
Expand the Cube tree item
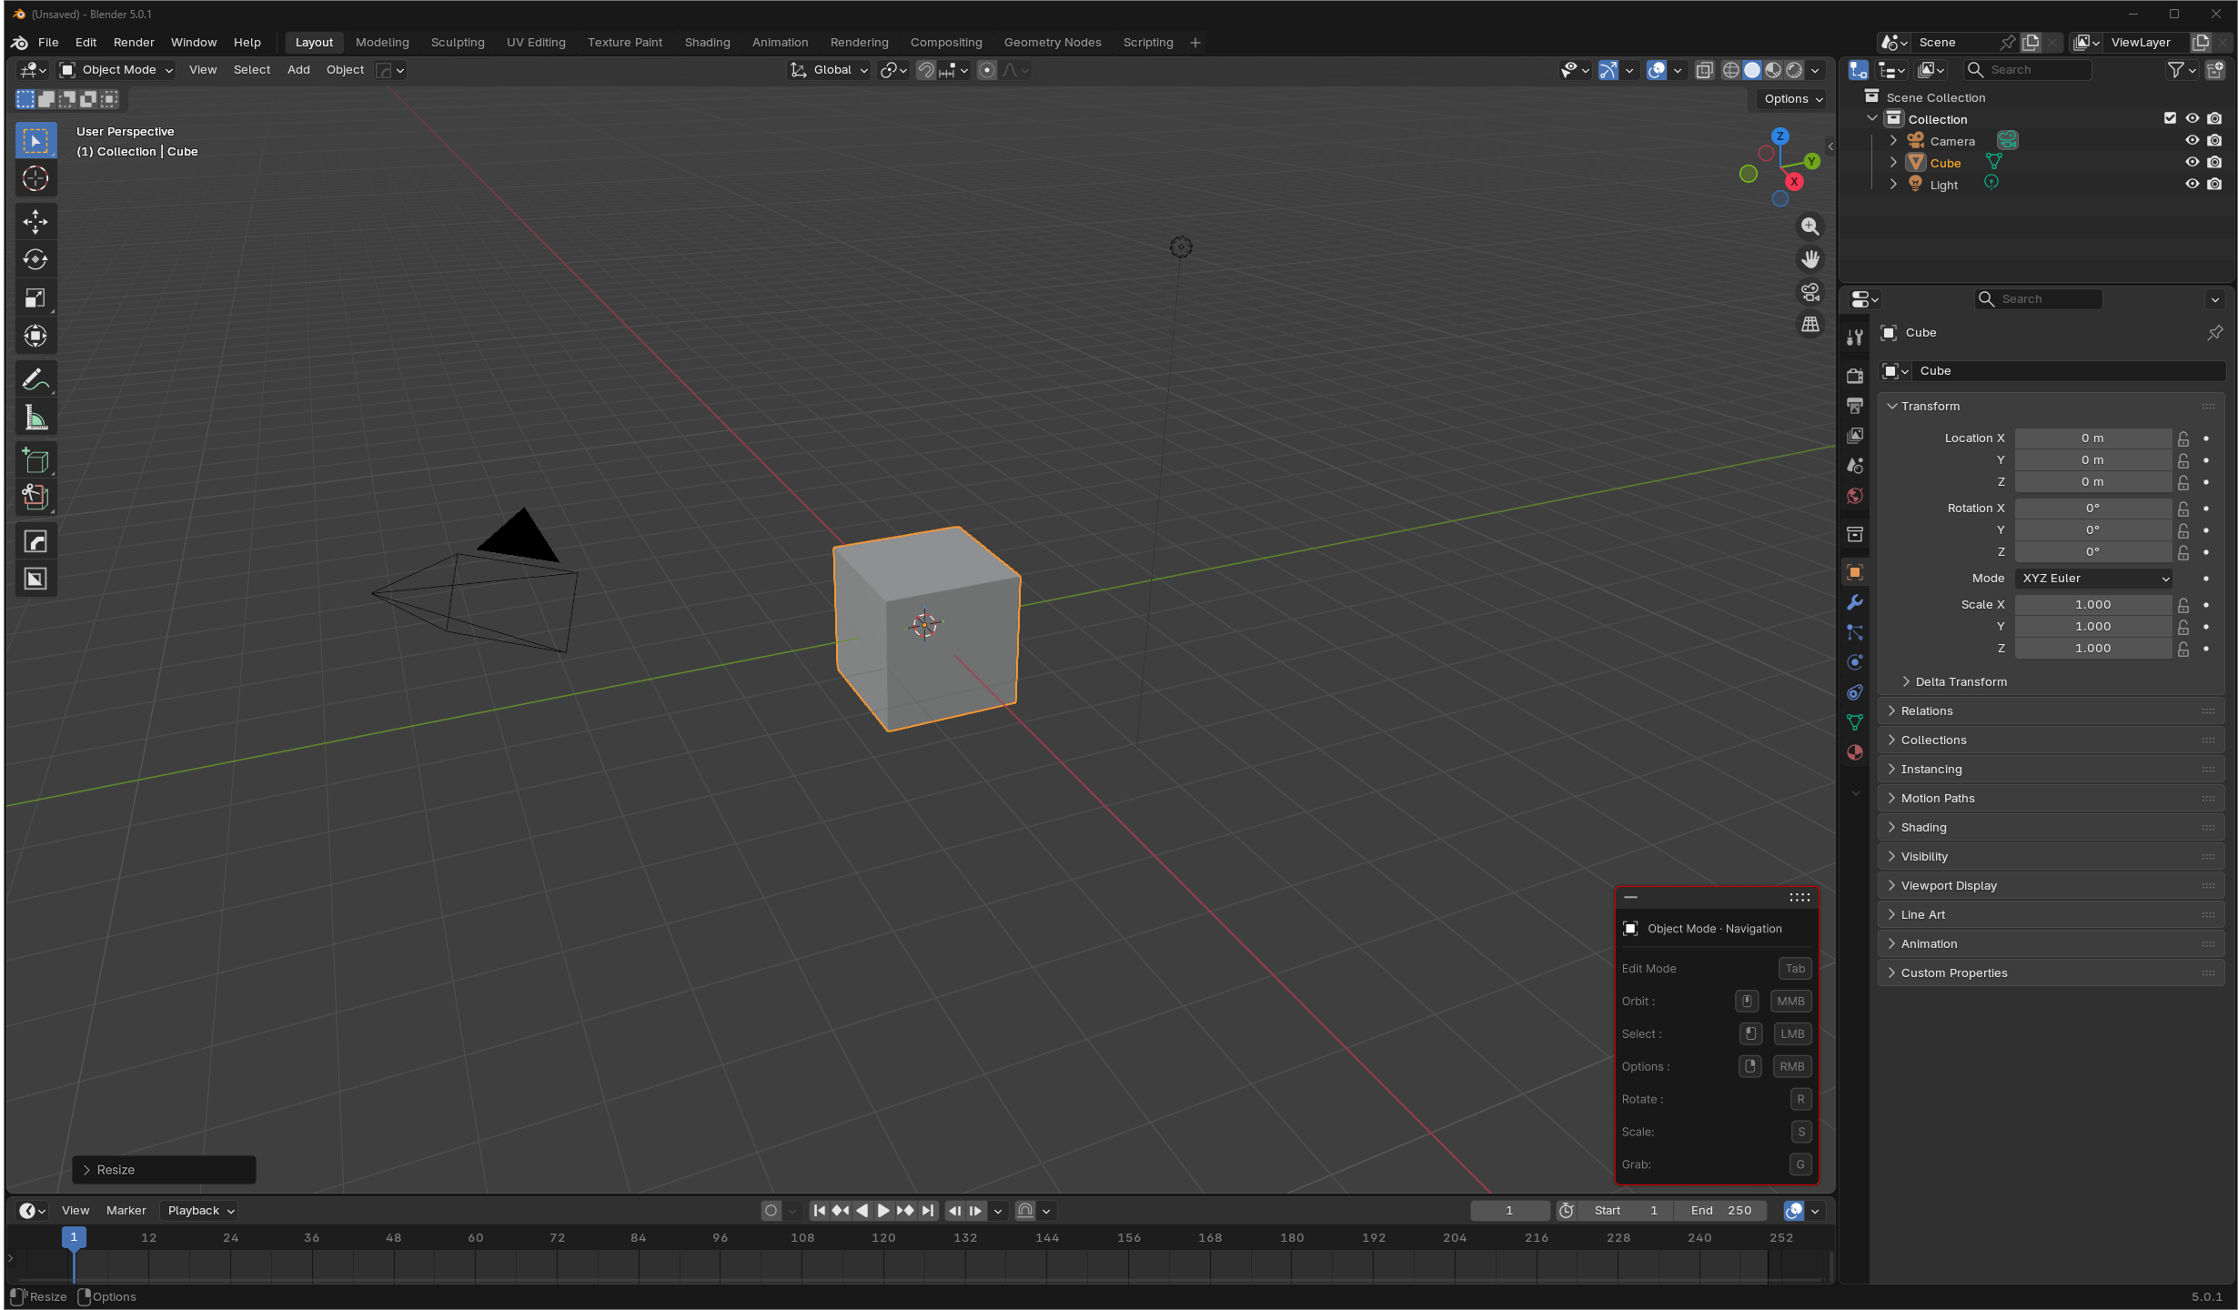click(1894, 163)
